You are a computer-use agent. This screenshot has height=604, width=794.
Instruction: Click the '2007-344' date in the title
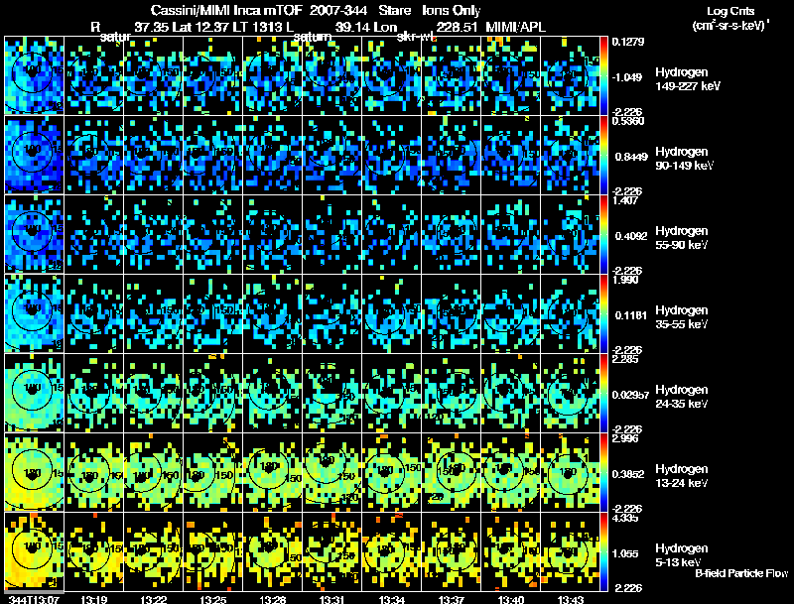(337, 11)
